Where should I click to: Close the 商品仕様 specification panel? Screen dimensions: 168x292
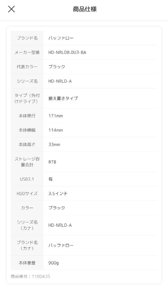[11, 9]
